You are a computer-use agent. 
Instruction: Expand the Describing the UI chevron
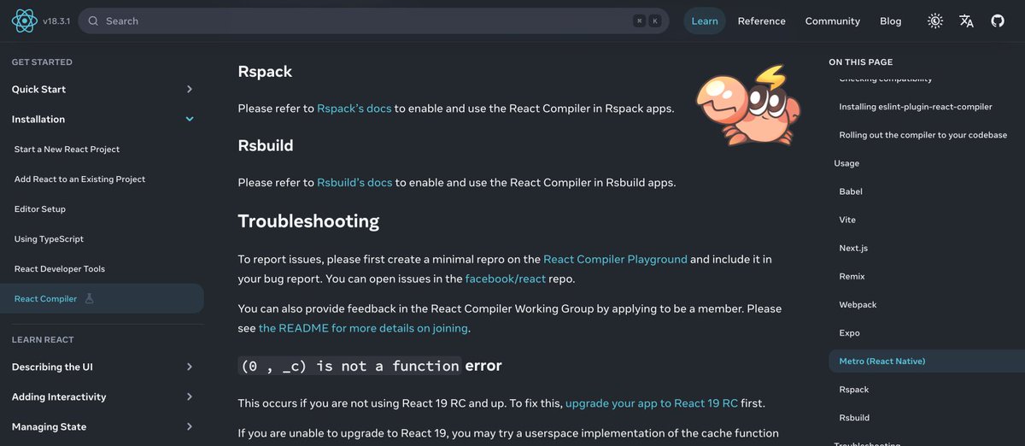coord(190,367)
